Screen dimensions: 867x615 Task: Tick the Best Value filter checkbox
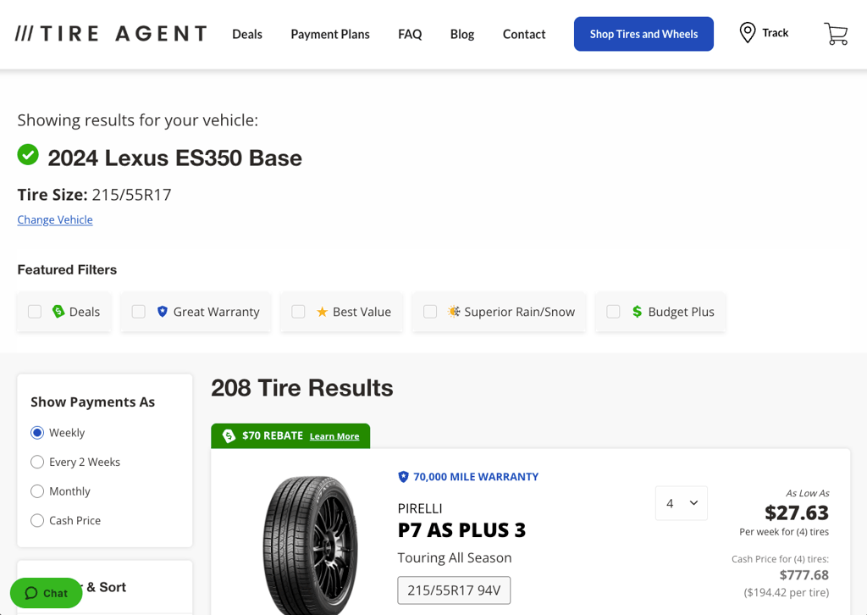298,312
